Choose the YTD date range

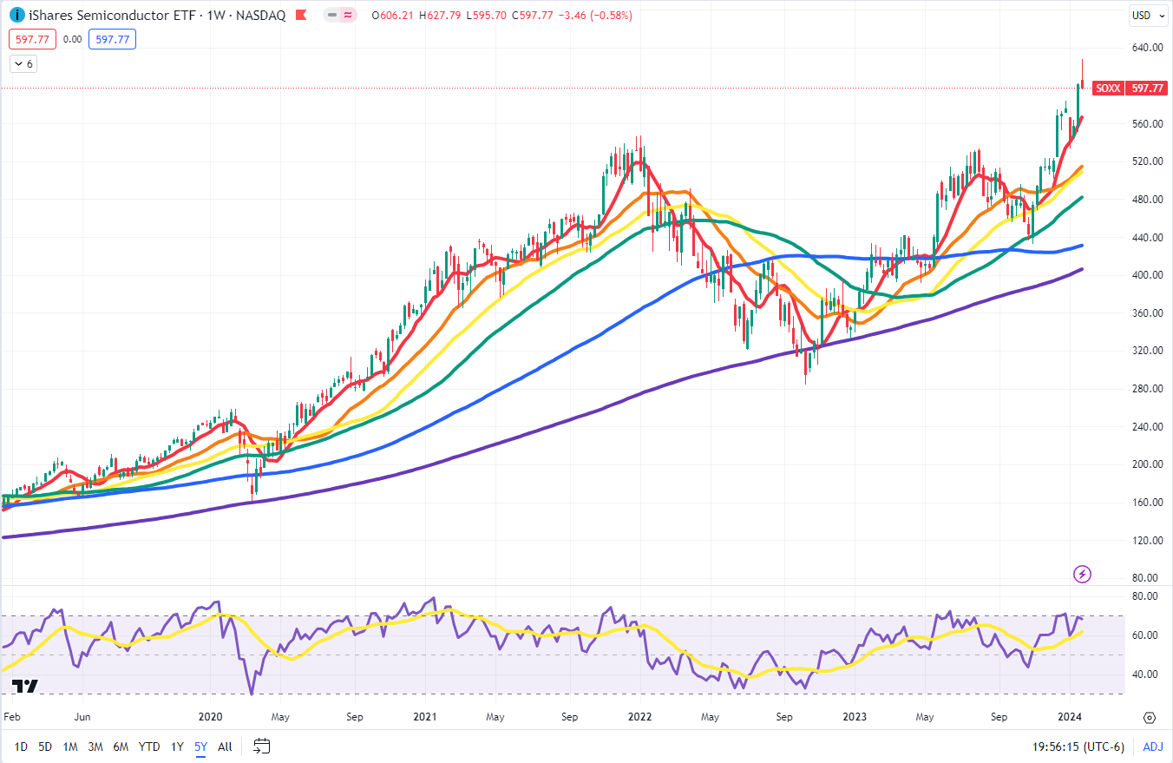(x=149, y=747)
